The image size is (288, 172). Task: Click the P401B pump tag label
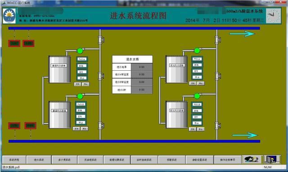81,104
